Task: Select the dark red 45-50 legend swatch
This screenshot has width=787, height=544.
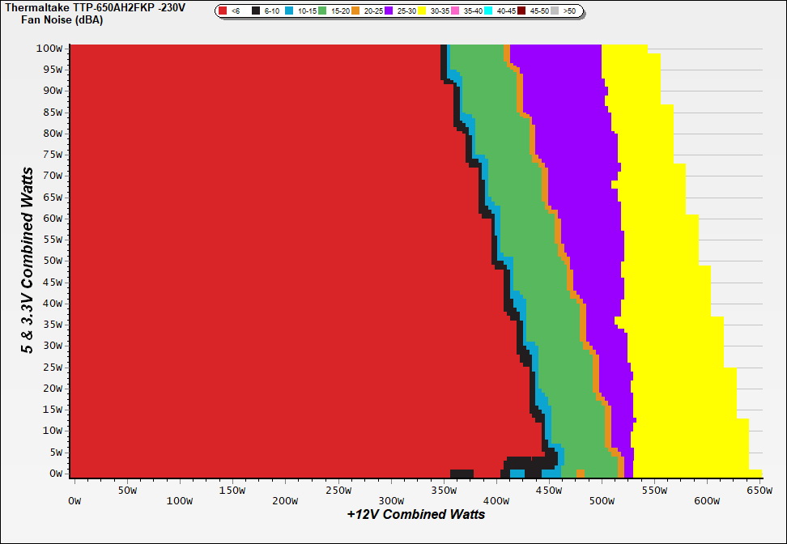Action: coord(522,11)
